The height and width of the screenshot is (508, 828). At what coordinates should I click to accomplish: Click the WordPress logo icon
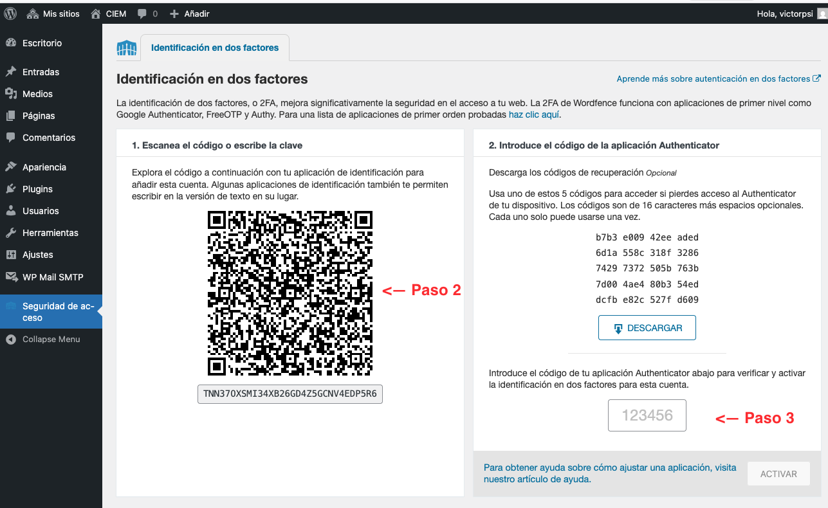[x=10, y=14]
